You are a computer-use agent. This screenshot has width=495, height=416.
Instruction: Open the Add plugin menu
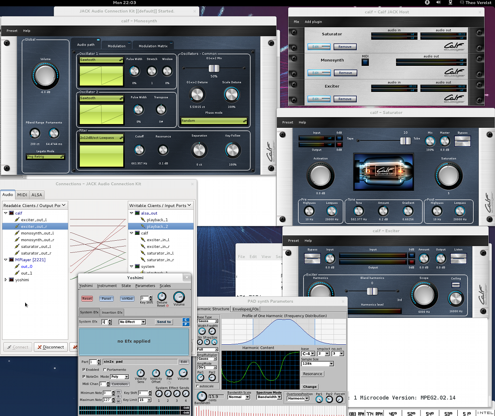[313, 22]
